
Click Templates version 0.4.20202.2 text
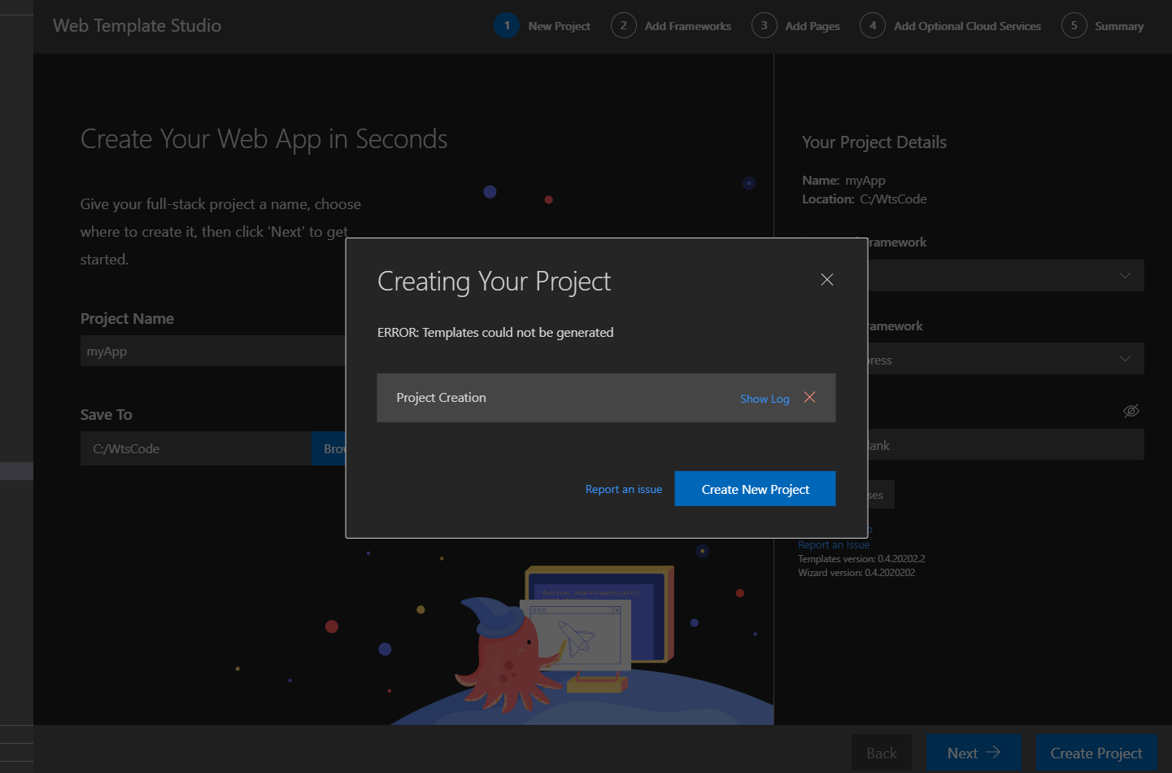(x=861, y=559)
